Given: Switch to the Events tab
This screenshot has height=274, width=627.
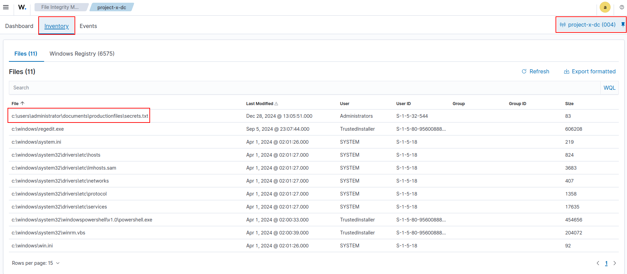Looking at the screenshot, I should pyautogui.click(x=88, y=26).
